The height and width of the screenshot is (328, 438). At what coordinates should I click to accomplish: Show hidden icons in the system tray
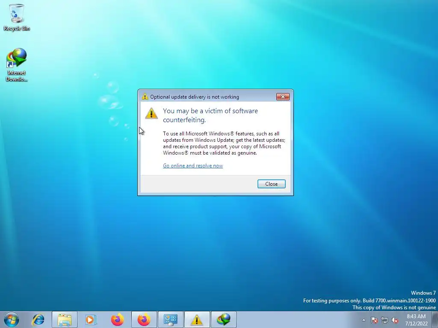coord(364,320)
